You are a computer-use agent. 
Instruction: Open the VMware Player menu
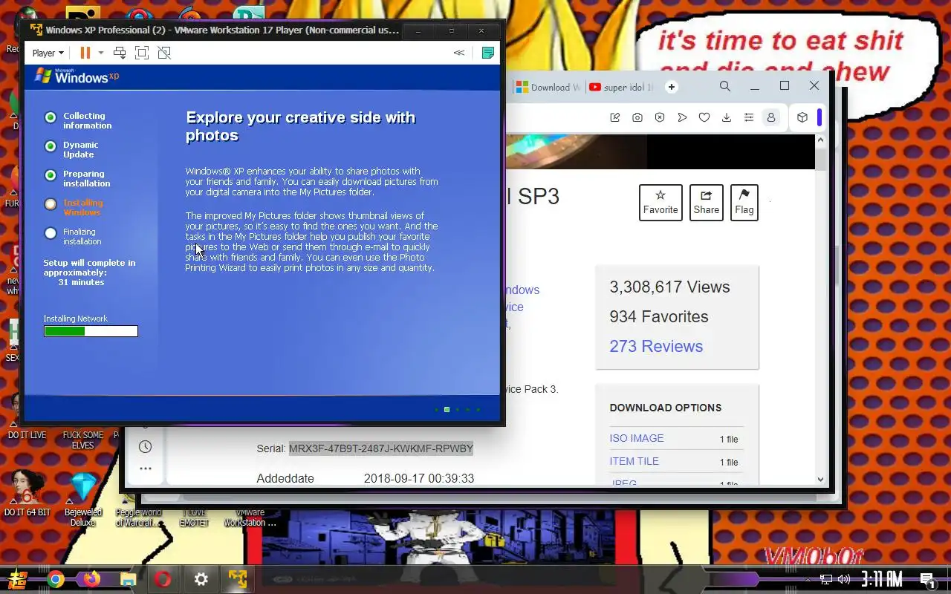click(48, 53)
